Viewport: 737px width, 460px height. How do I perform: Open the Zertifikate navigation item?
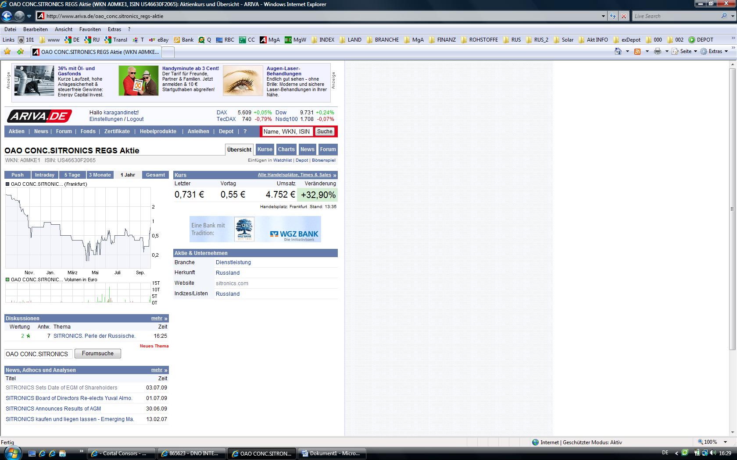coord(117,131)
